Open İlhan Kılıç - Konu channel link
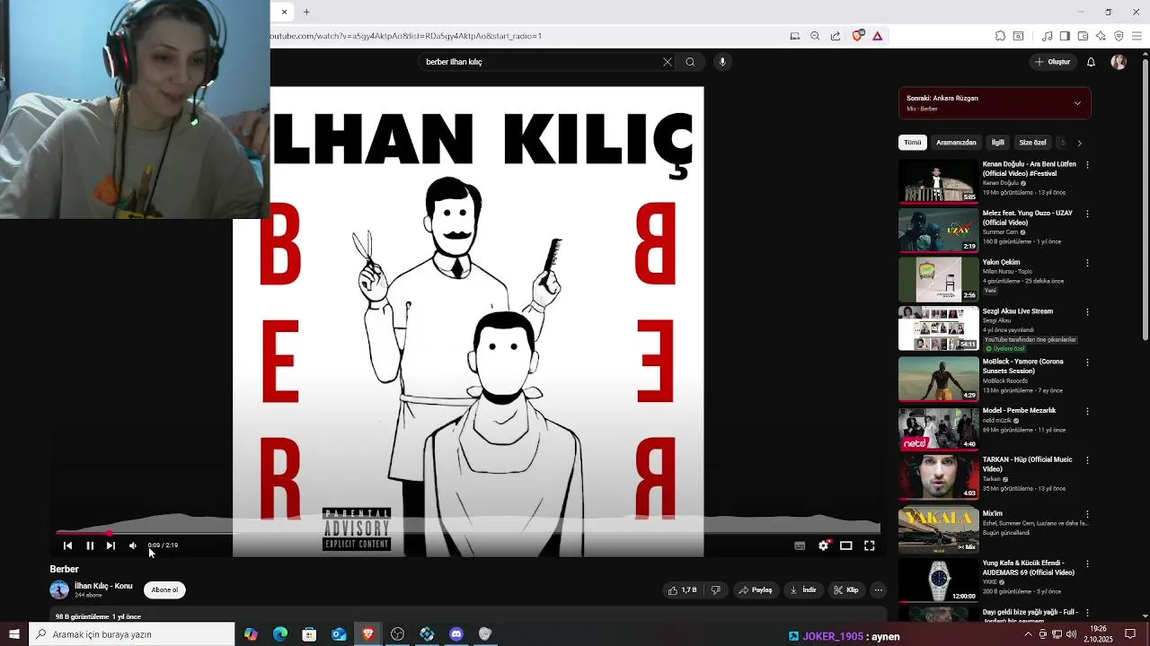The image size is (1150, 646). coord(103,586)
